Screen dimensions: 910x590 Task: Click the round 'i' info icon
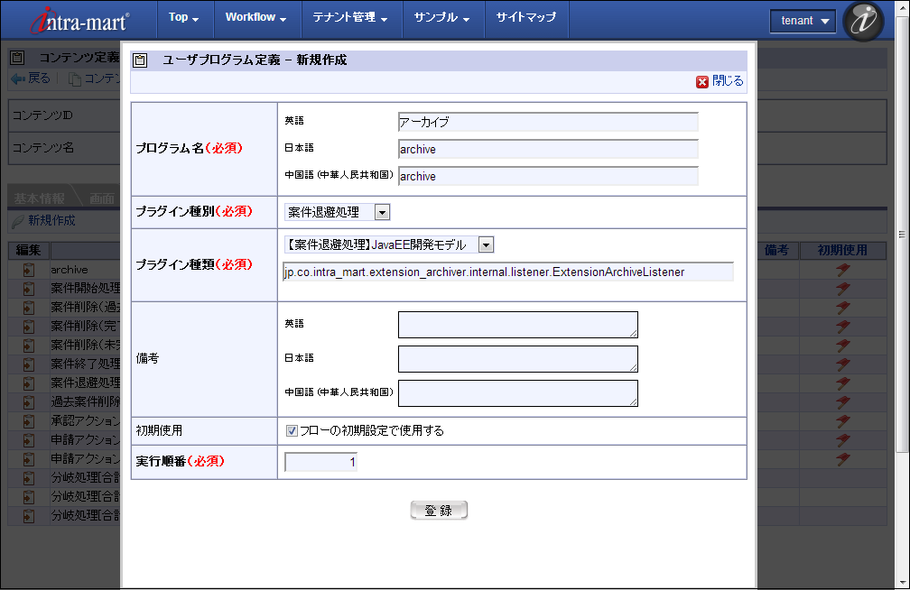[x=863, y=21]
